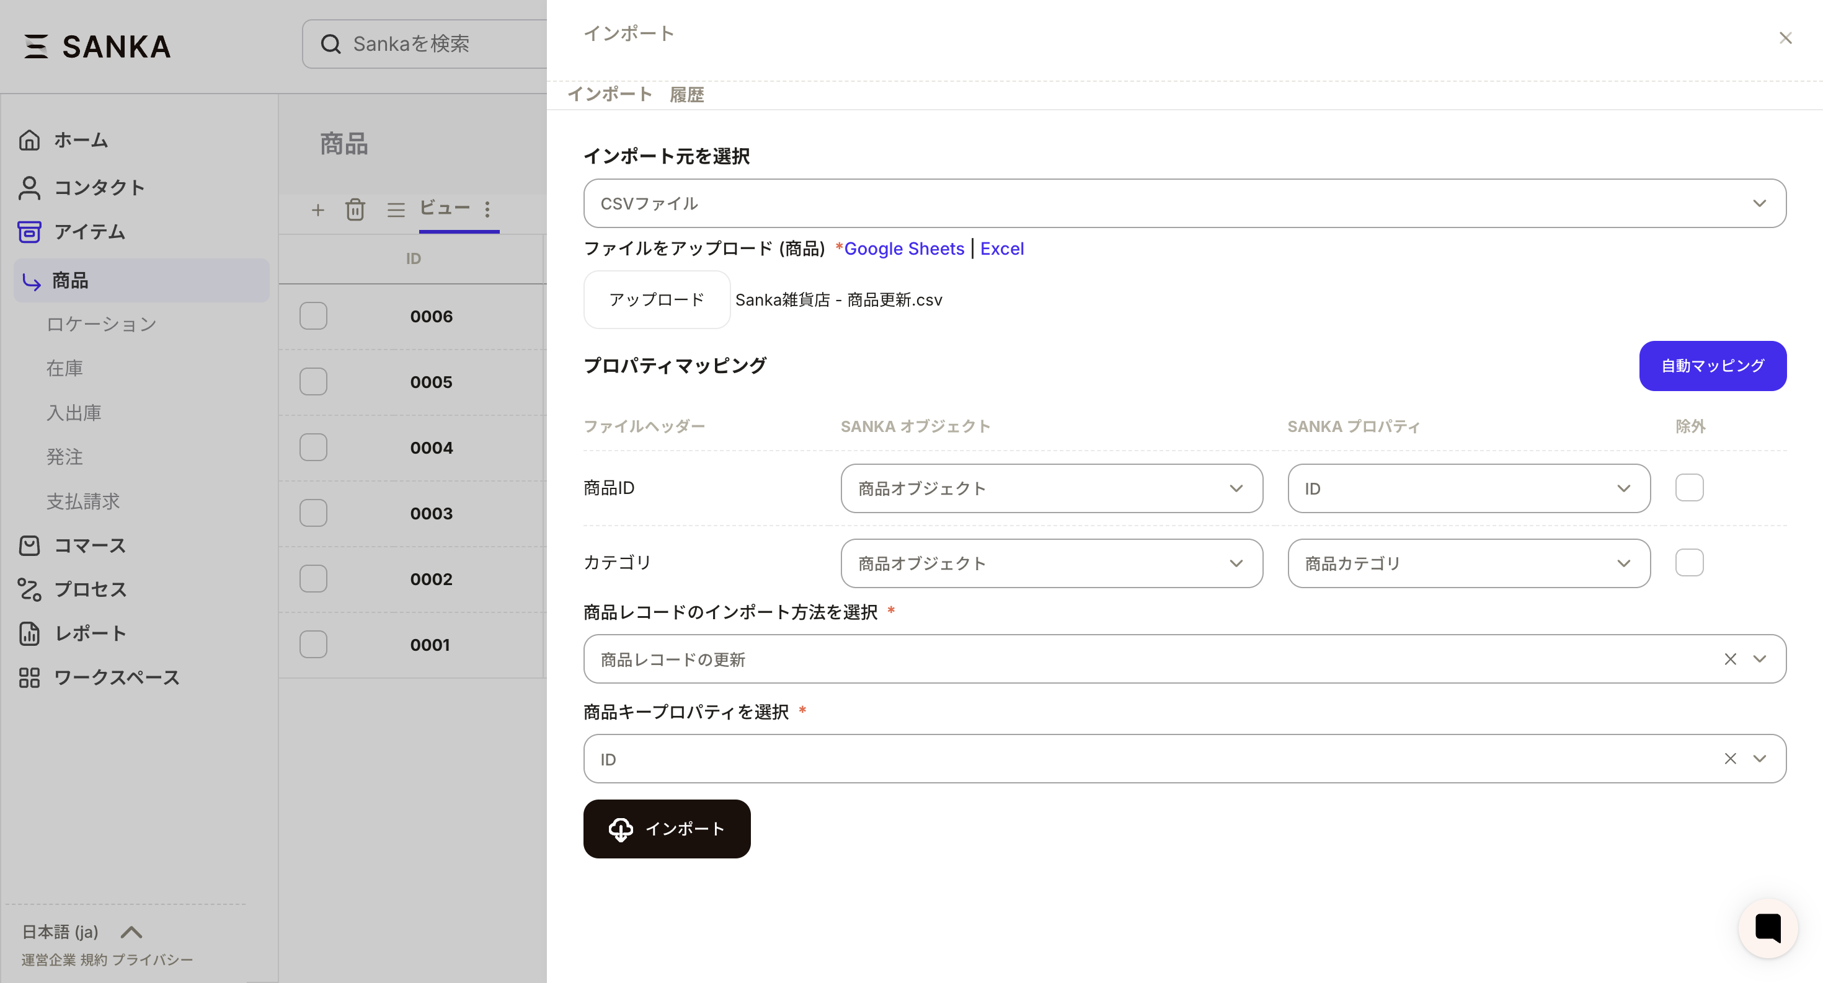Click the レポート report icon in sidebar
The image size is (1823, 983).
pos(29,633)
